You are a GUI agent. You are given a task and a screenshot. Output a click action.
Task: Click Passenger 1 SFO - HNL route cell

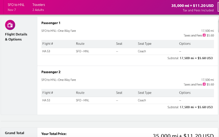click(83, 51)
